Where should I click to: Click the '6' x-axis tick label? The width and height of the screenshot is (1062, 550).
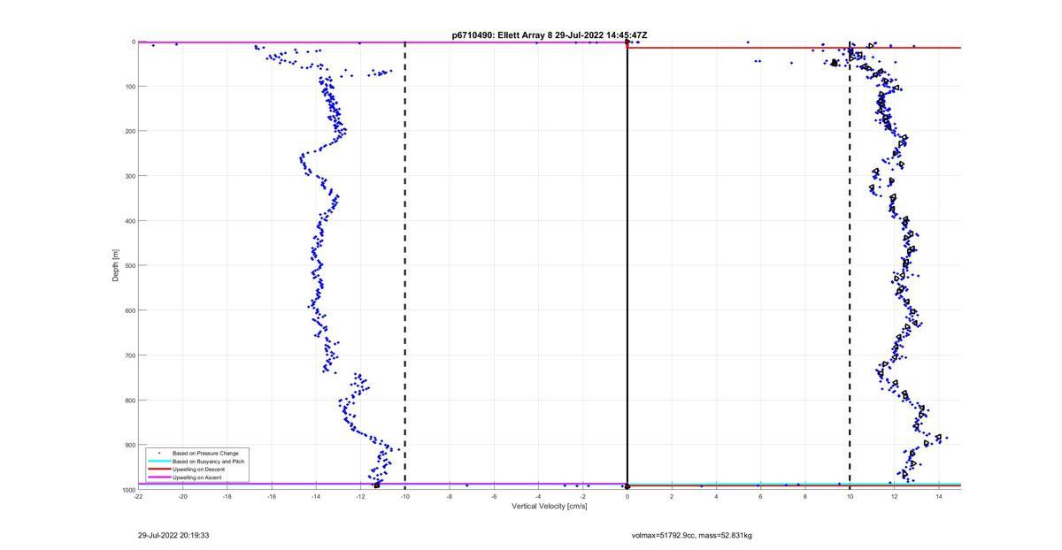tap(760, 496)
